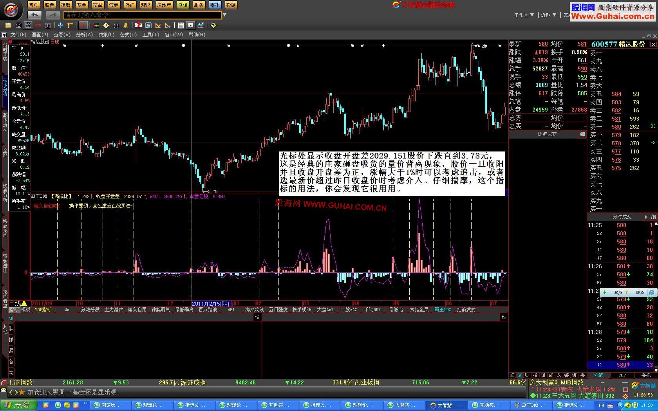Select the orange triangle ruler icon

[158, 25]
